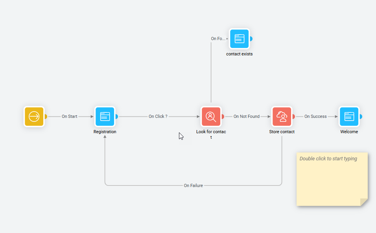The height and width of the screenshot is (233, 376).
Task: Click the Welcome node's blue output port
Action: pyautogui.click(x=361, y=117)
